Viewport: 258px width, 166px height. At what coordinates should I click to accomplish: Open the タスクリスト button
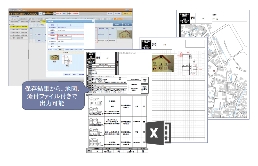(127, 13)
